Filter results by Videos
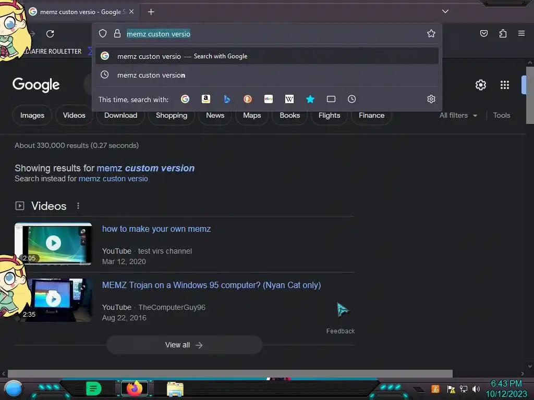 pos(74,115)
